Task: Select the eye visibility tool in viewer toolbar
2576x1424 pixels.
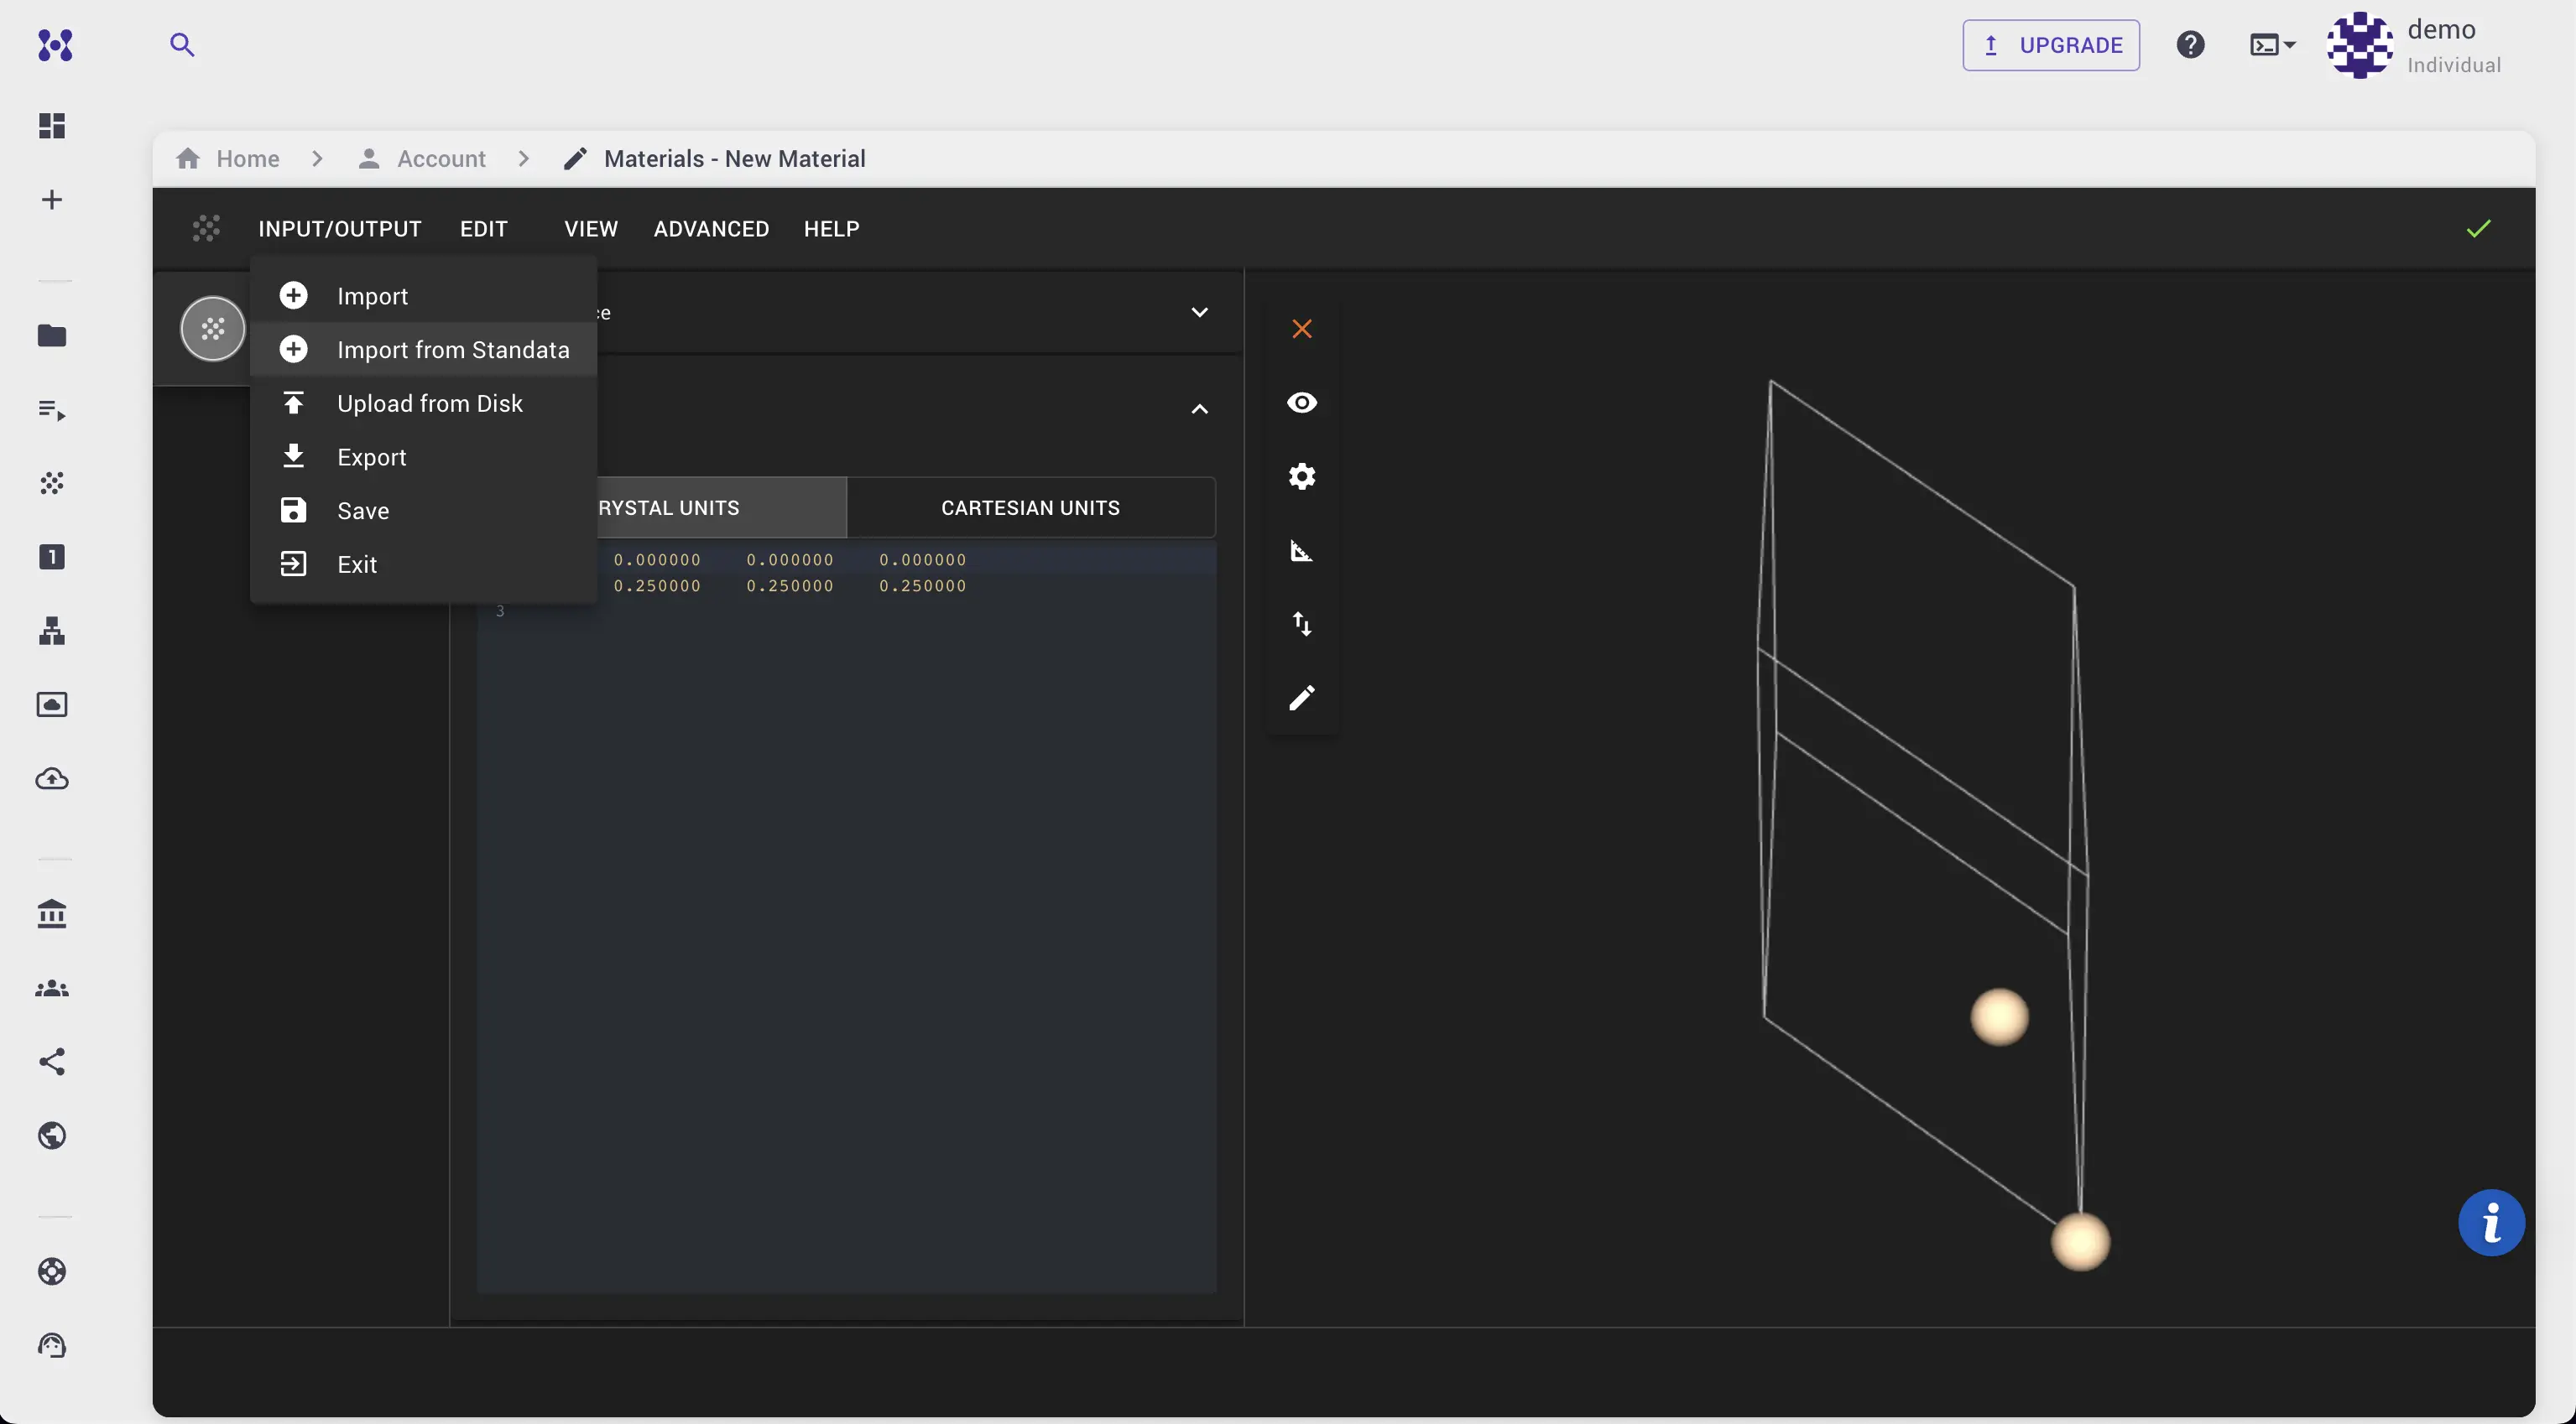Action: (x=1301, y=403)
